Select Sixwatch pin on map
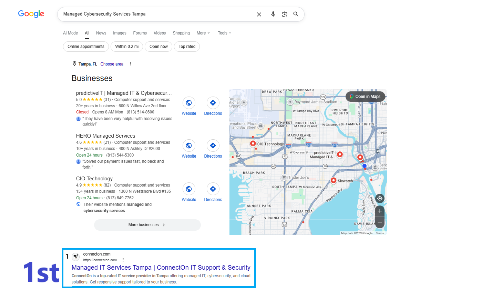The width and height of the screenshot is (492, 290). (x=334, y=180)
